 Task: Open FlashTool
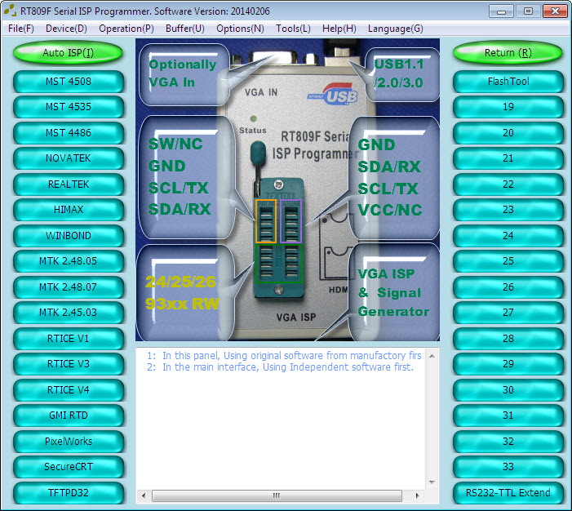point(508,82)
